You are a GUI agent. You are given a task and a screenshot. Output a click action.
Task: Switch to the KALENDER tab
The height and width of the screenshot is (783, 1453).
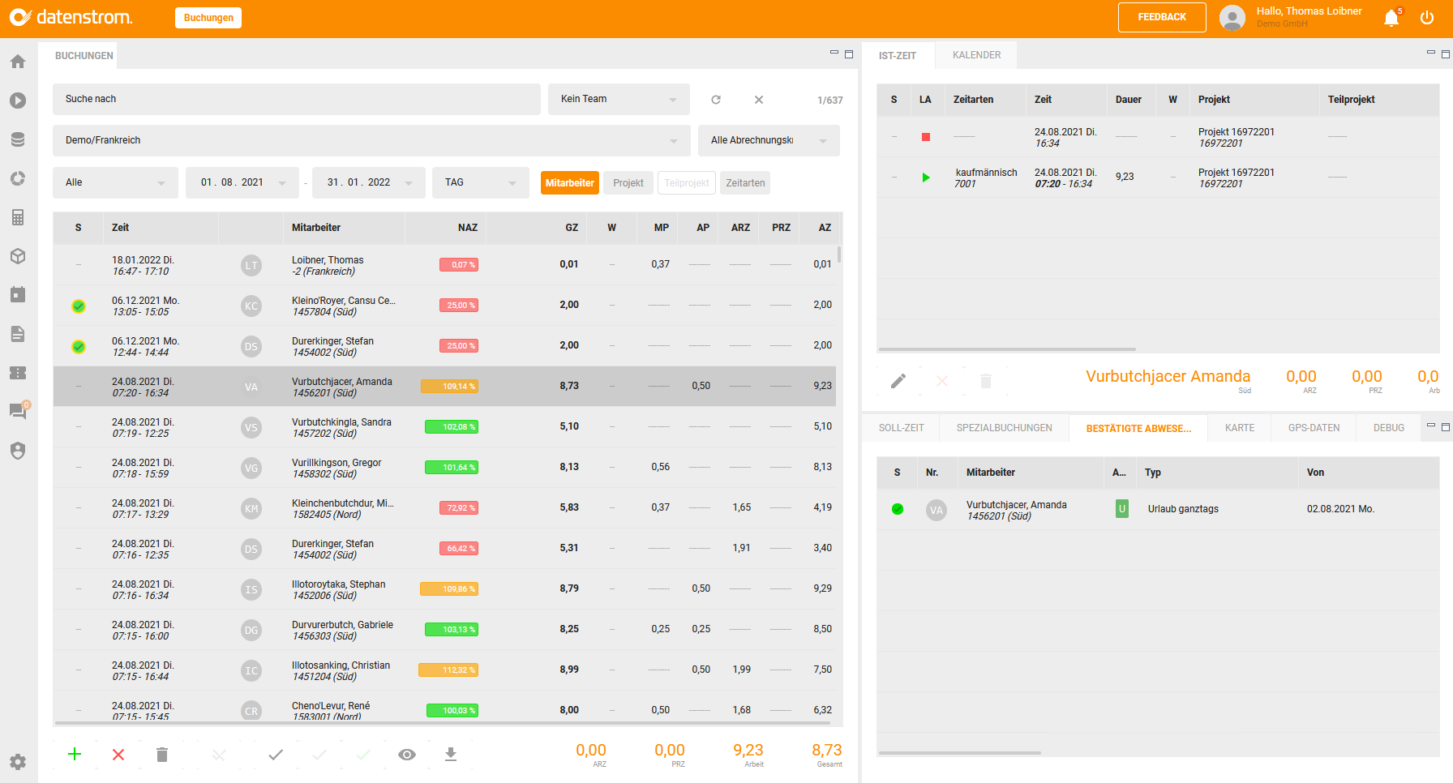[x=976, y=55]
